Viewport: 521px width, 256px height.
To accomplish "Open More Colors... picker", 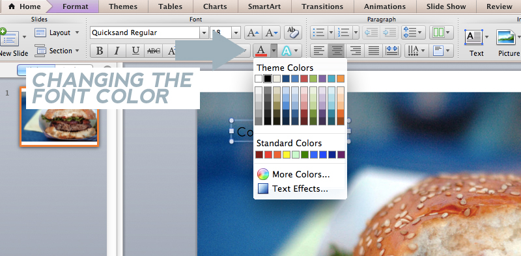I will (x=301, y=174).
